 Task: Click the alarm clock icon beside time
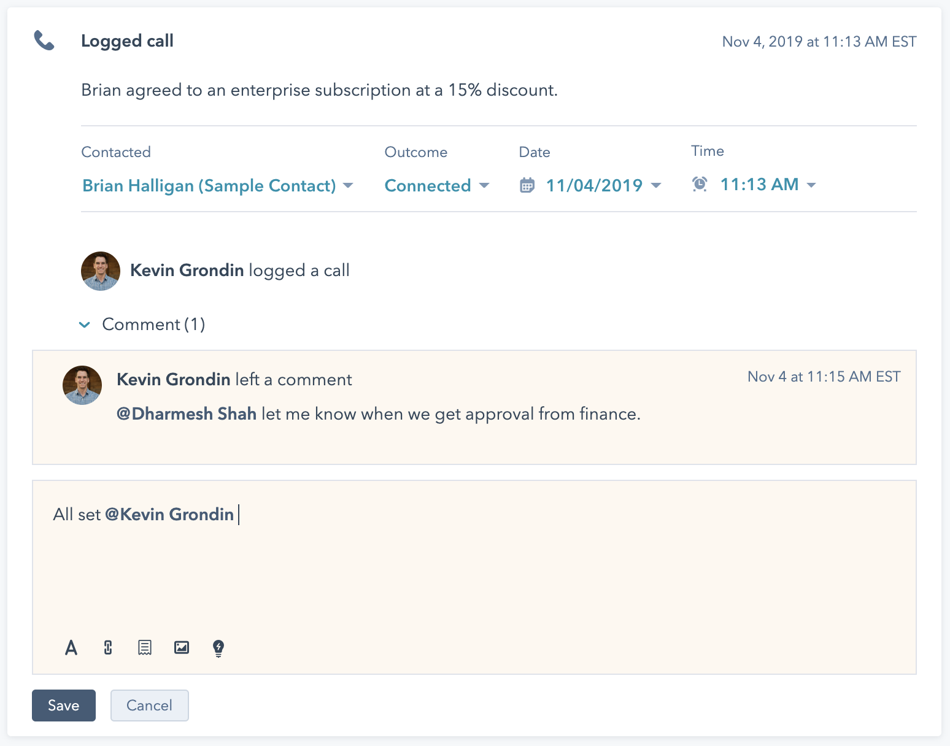click(x=700, y=184)
